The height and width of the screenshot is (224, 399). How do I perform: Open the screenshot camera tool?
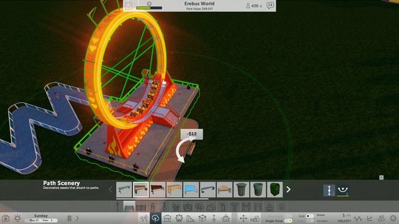tap(6, 218)
